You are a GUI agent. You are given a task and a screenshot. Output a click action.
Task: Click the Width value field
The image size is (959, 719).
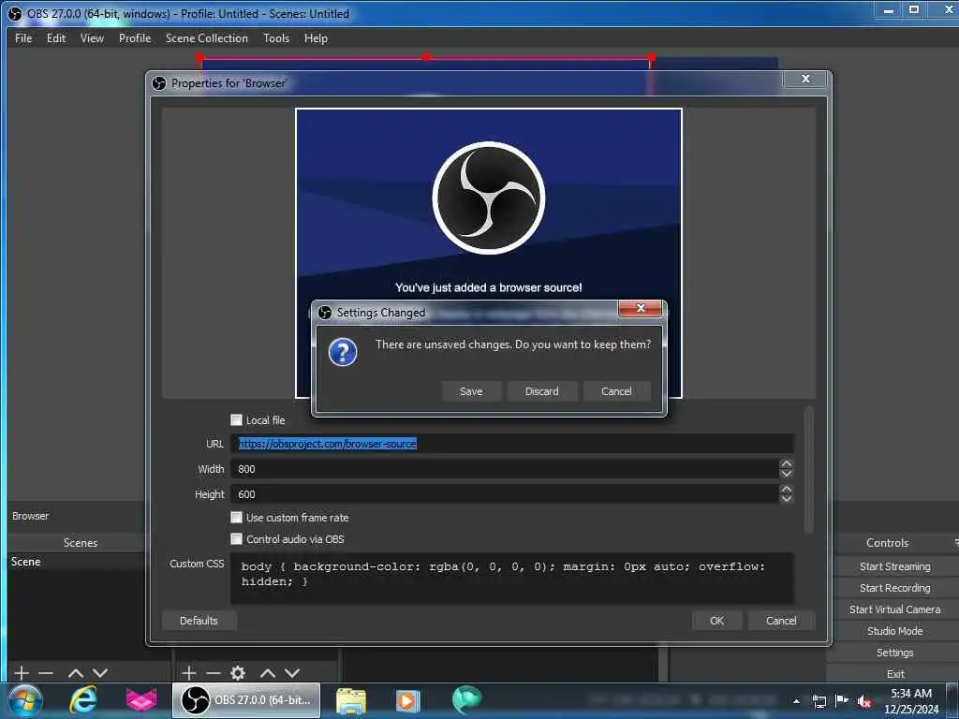pyautogui.click(x=505, y=469)
